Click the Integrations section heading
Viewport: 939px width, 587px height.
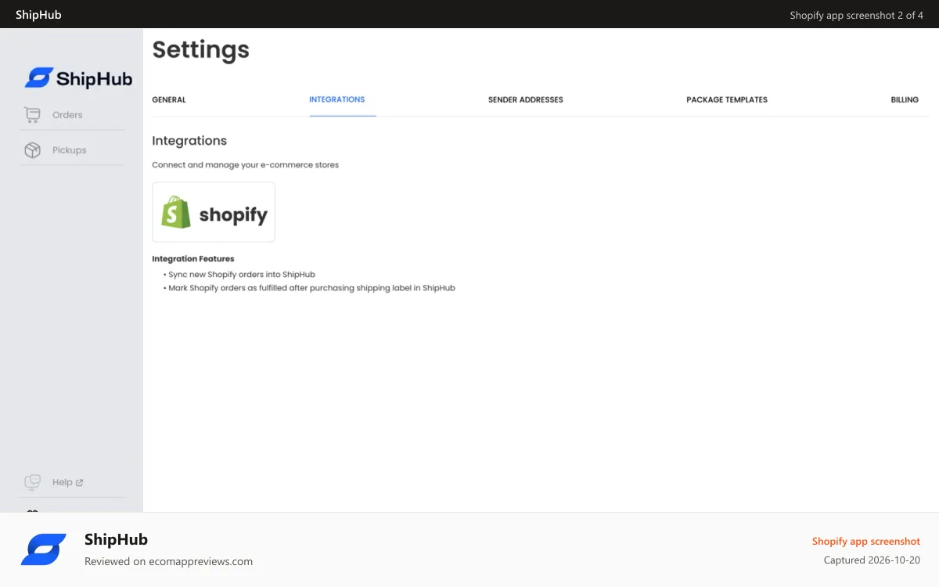pyautogui.click(x=189, y=141)
